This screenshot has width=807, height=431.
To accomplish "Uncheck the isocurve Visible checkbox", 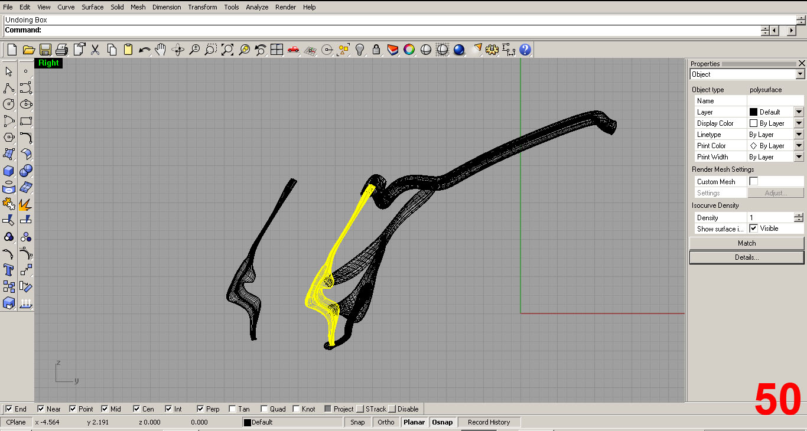I will (753, 228).
